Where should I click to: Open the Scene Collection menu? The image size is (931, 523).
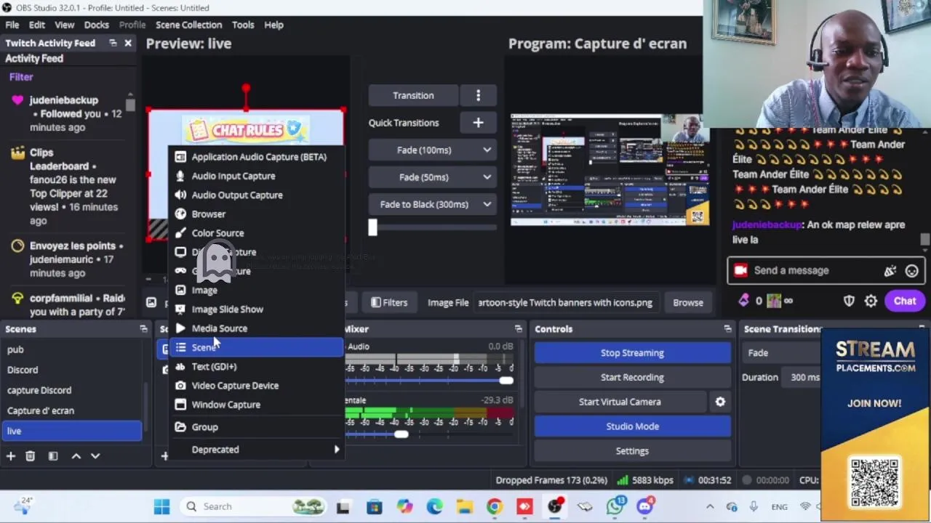pos(188,25)
